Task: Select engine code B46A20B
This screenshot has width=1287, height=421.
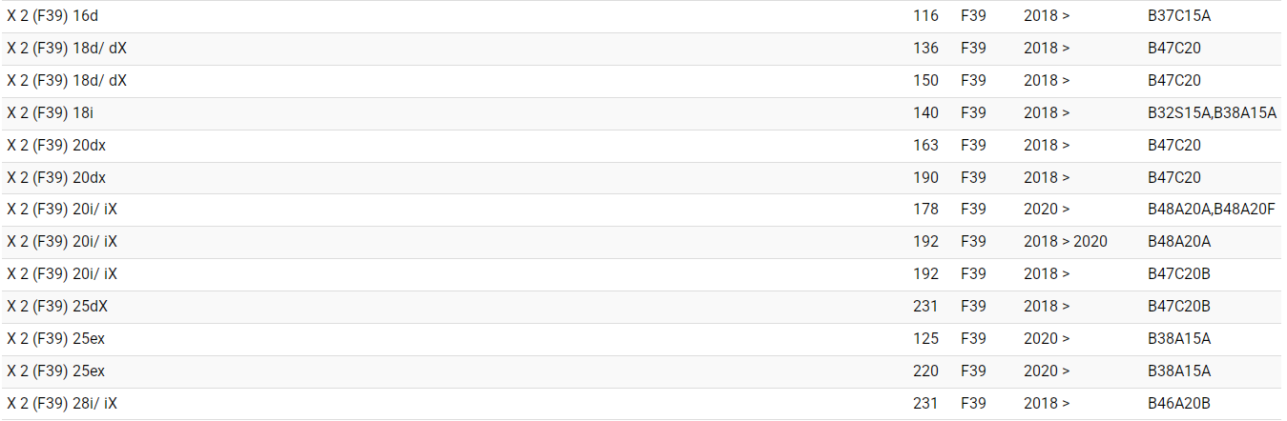Action: [1179, 404]
